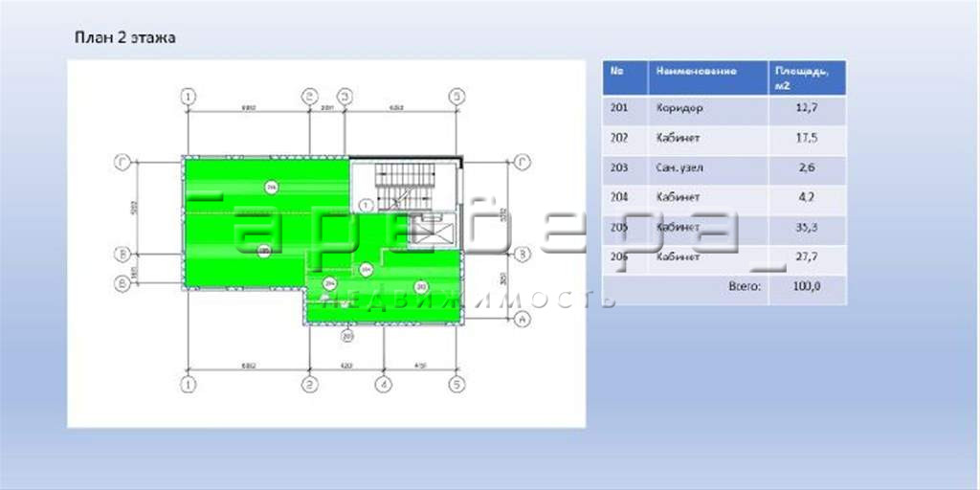The width and height of the screenshot is (980, 490).
Task: Click the top-right grid axis marker 5
Action: click(457, 97)
